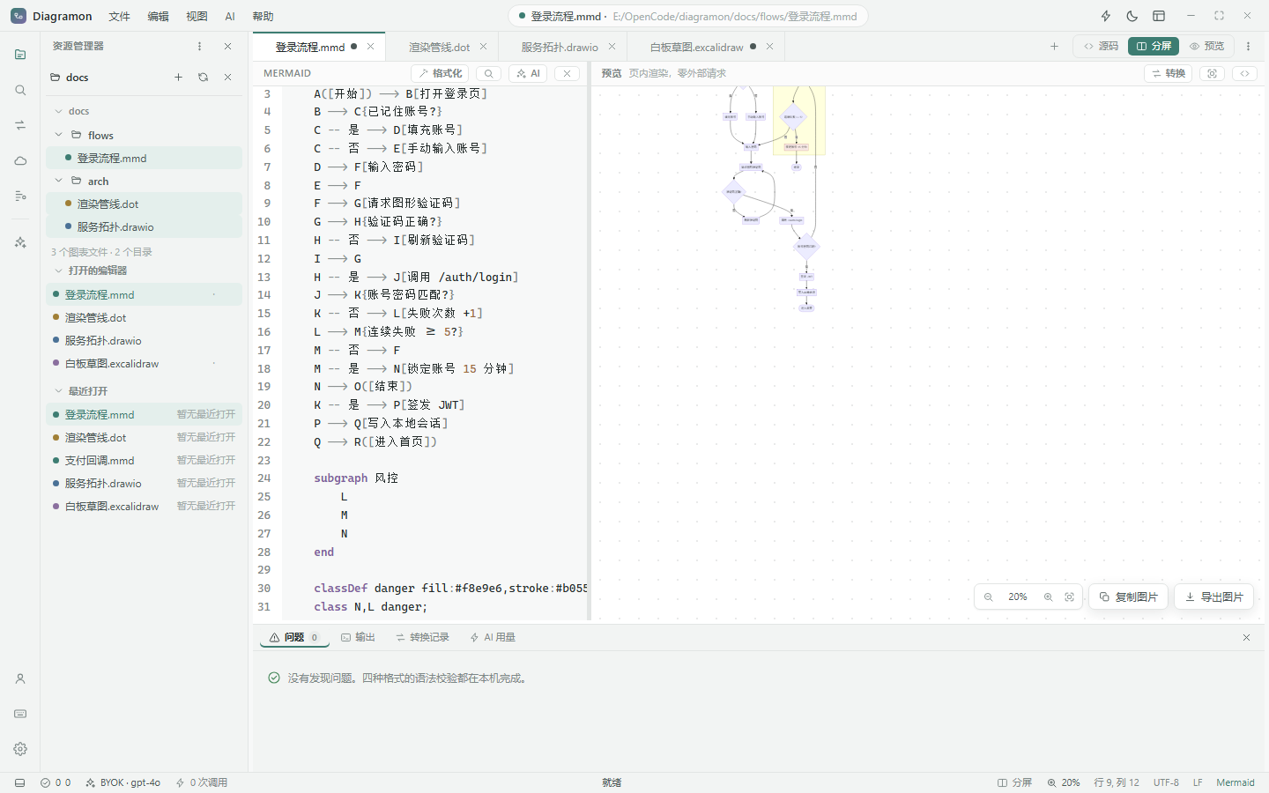Open 支付回调.mmd from recent list
The image size is (1269, 793).
(144, 460)
